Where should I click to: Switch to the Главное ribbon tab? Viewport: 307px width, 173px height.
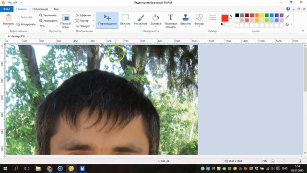point(21,9)
